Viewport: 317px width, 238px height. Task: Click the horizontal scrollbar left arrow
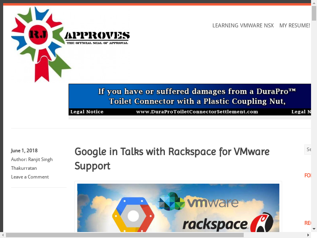[3, 235]
